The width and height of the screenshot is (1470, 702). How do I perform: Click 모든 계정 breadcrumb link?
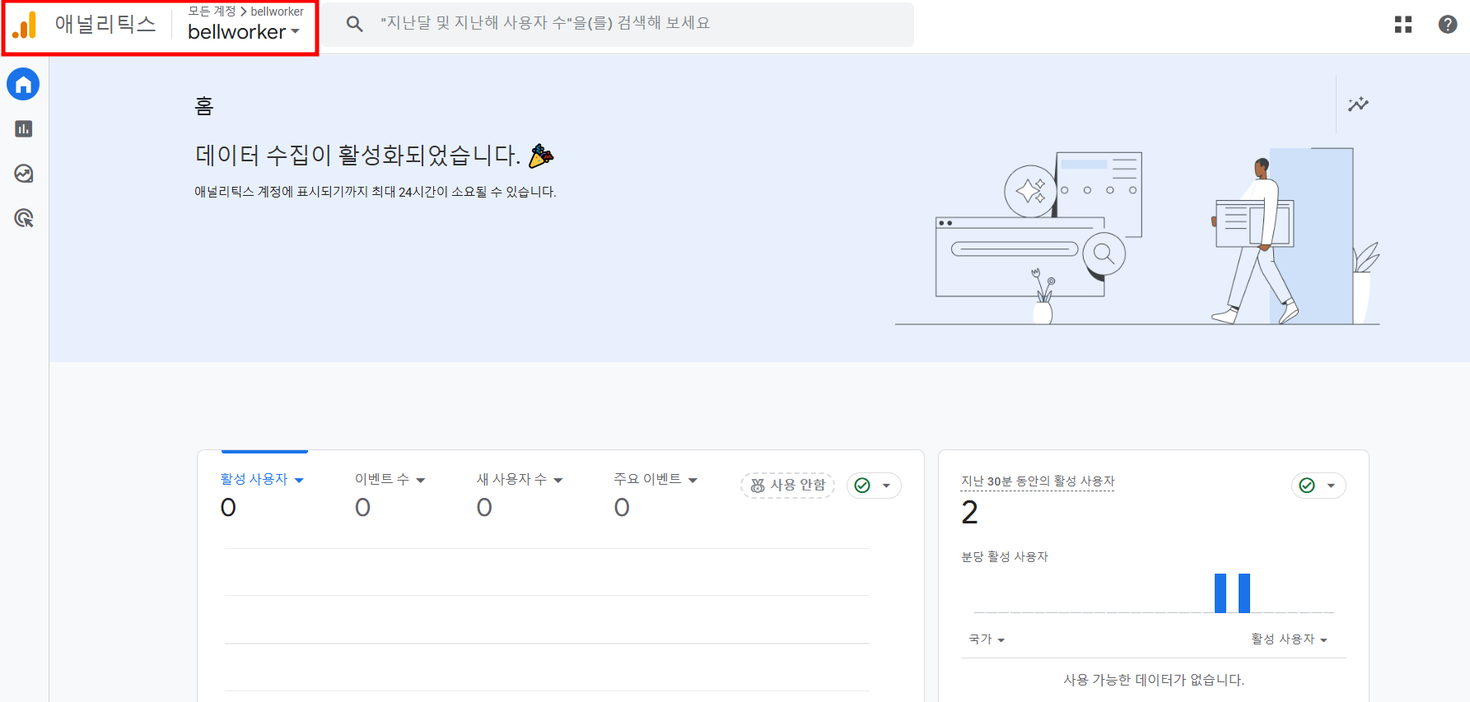click(212, 12)
